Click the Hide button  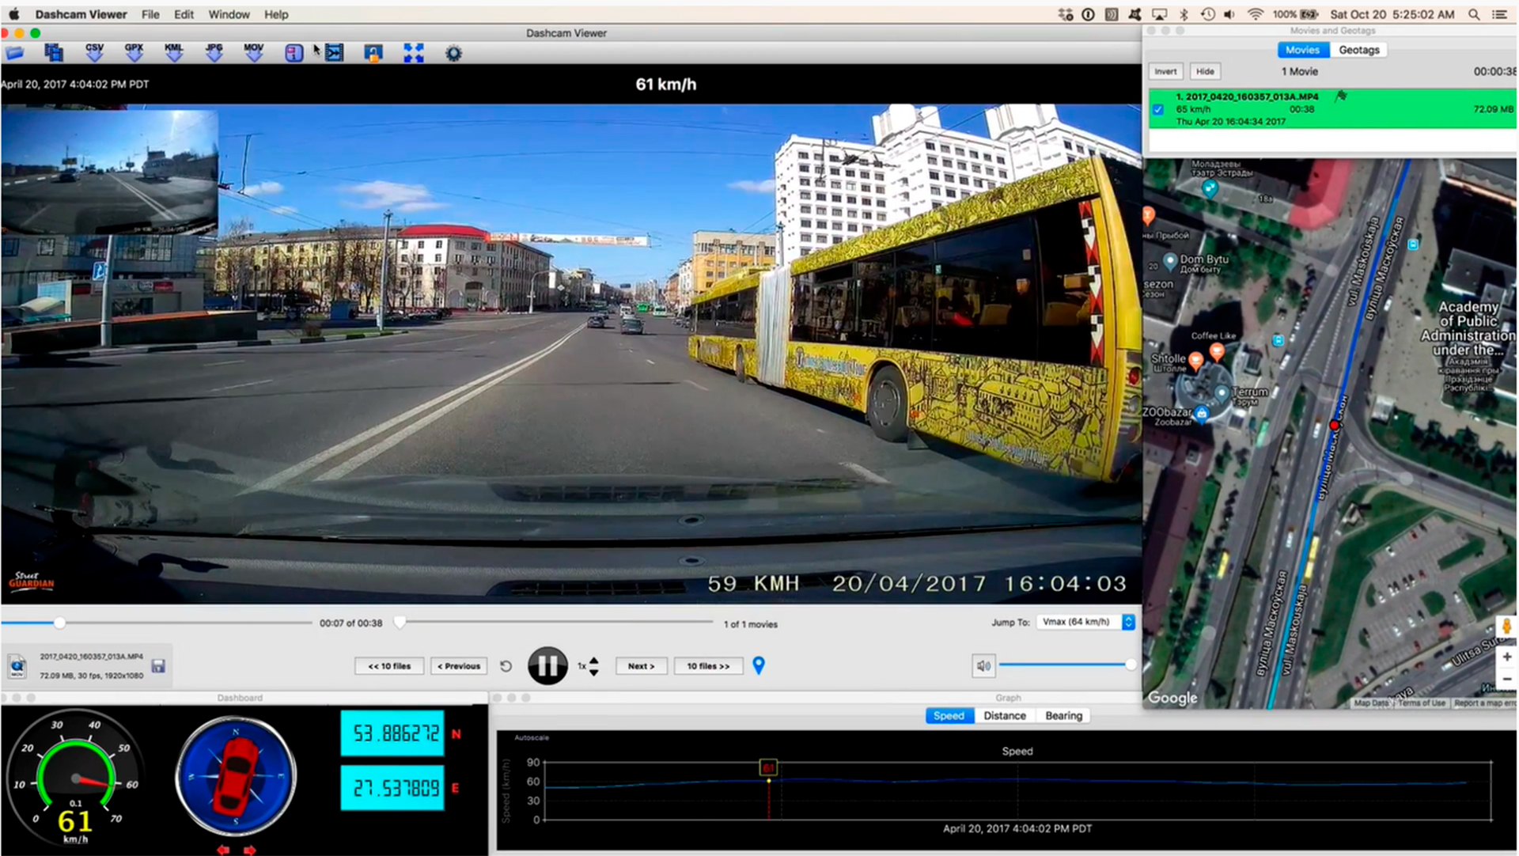pyautogui.click(x=1205, y=71)
